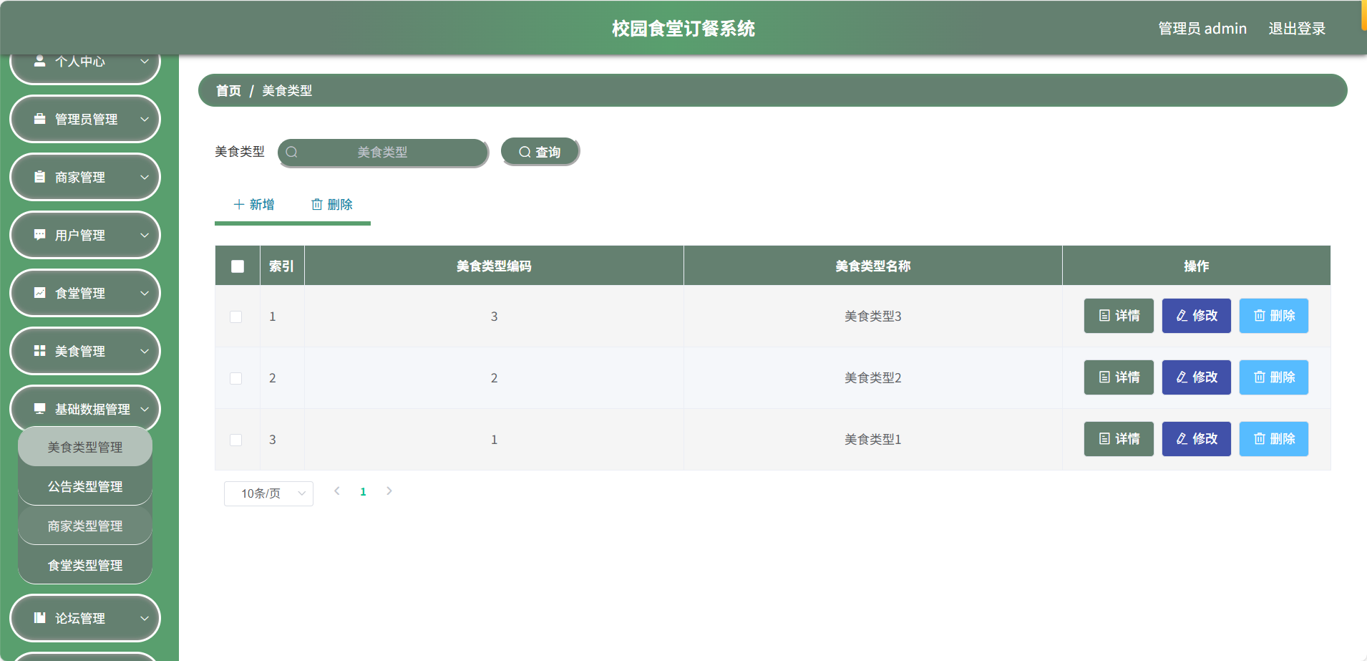
Task: Click the document icon of 详情 in the 美食类型3 row
Action: (1104, 316)
